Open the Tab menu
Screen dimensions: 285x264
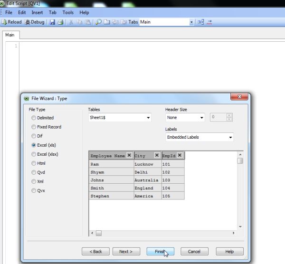[53, 12]
